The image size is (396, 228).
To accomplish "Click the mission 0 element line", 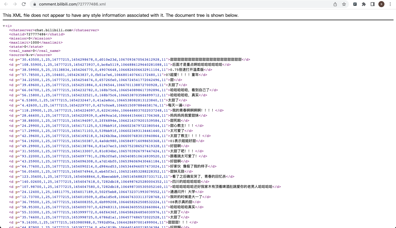I will click(x=31, y=38).
